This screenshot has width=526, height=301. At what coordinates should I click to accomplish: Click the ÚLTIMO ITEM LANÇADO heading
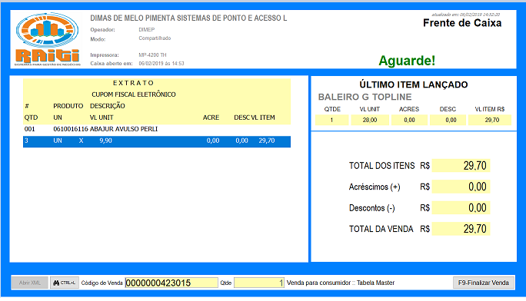[x=414, y=84]
